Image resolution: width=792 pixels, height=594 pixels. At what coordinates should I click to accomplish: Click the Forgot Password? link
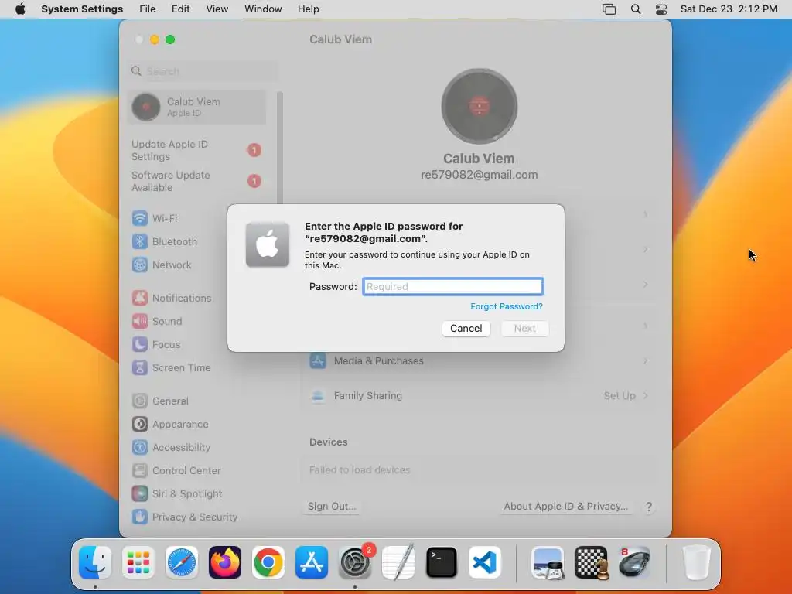pyautogui.click(x=507, y=306)
